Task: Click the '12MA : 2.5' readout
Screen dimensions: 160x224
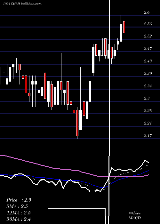Action: coord(19,213)
